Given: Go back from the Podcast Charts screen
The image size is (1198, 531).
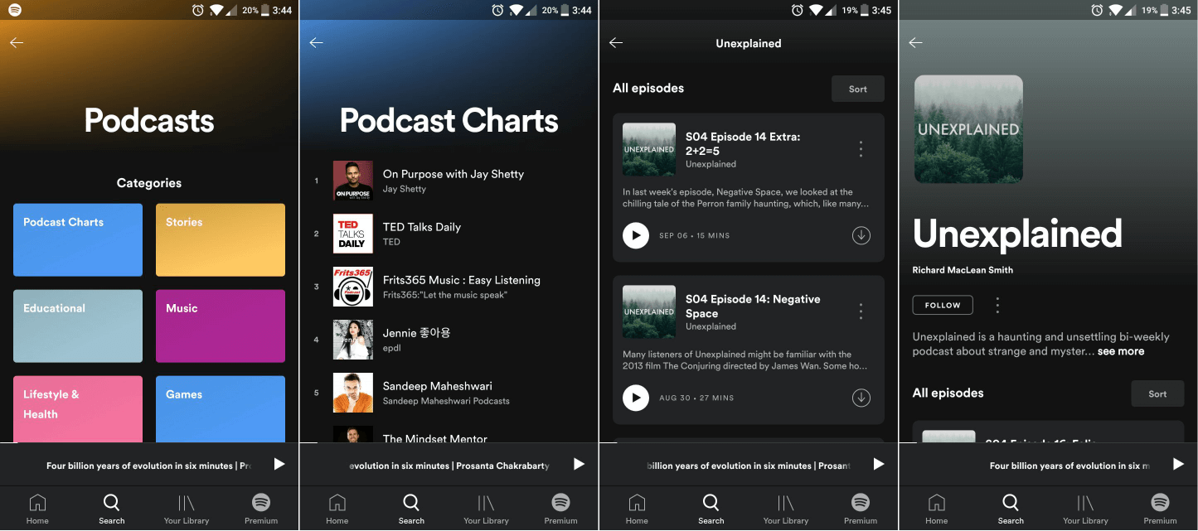Looking at the screenshot, I should [316, 43].
